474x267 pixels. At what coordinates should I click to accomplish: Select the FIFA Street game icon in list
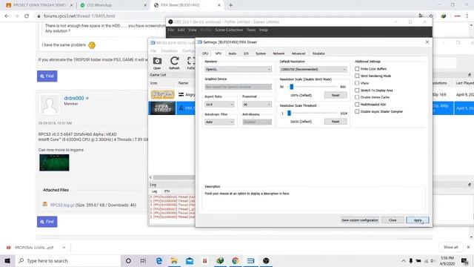pyautogui.click(x=163, y=108)
